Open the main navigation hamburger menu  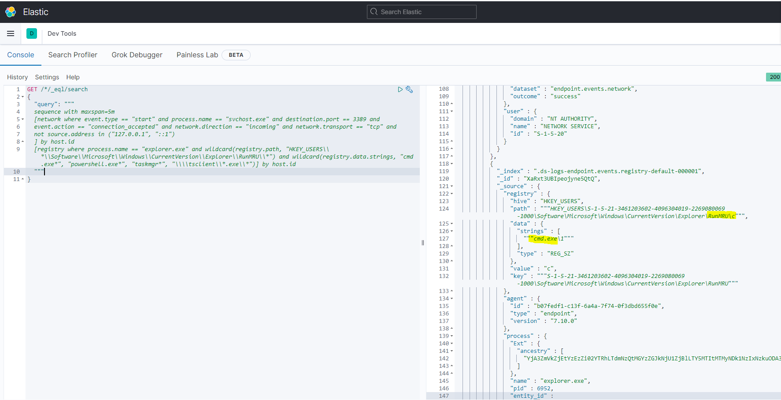tap(11, 33)
